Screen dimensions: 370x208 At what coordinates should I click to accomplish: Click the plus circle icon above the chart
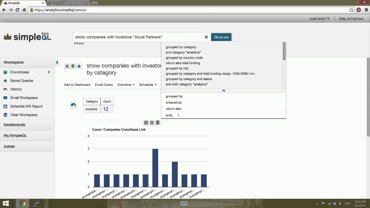click(x=152, y=123)
